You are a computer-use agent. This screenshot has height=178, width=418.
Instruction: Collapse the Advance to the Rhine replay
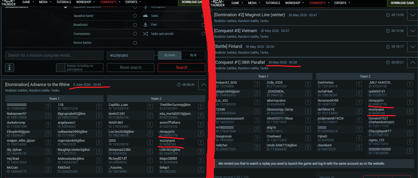point(203,85)
